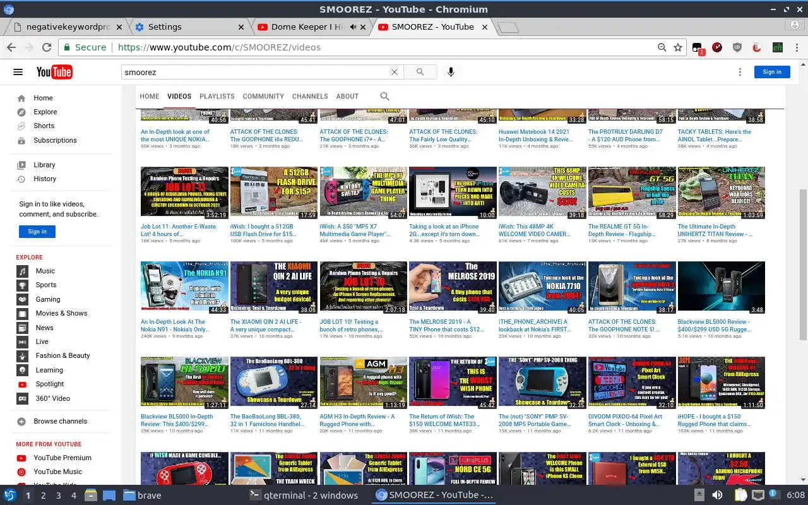Open YouTube Music link
The height and width of the screenshot is (505, 808).
tap(57, 472)
